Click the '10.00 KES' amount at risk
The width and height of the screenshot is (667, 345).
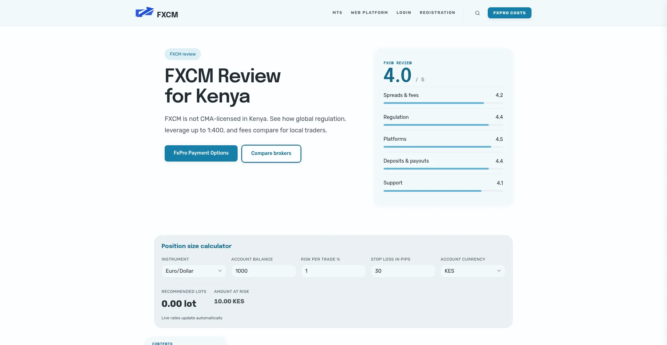(229, 301)
